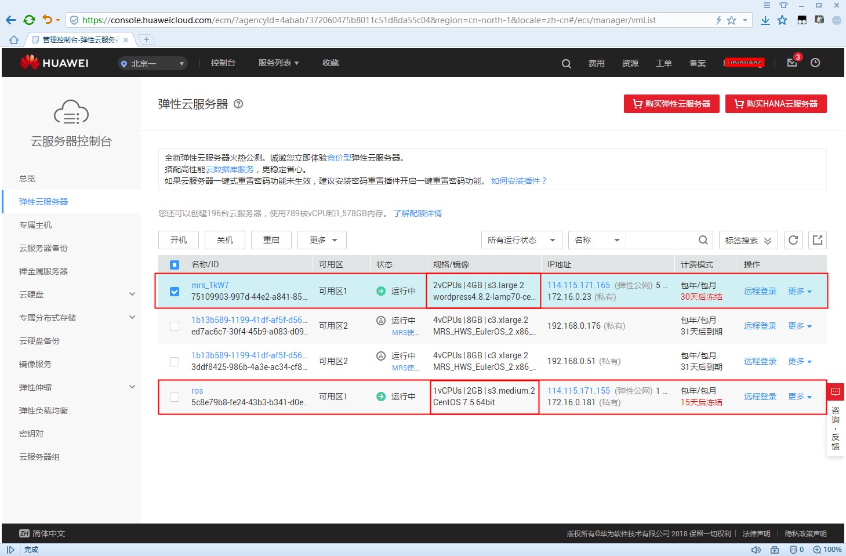Screen dimensions: 846x556
Task: Expand the 服务列表 dropdown menu
Action: (278, 63)
